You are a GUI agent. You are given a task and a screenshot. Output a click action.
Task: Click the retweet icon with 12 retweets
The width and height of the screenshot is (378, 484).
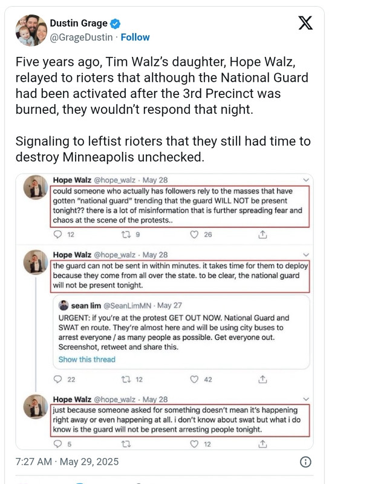[126, 379]
